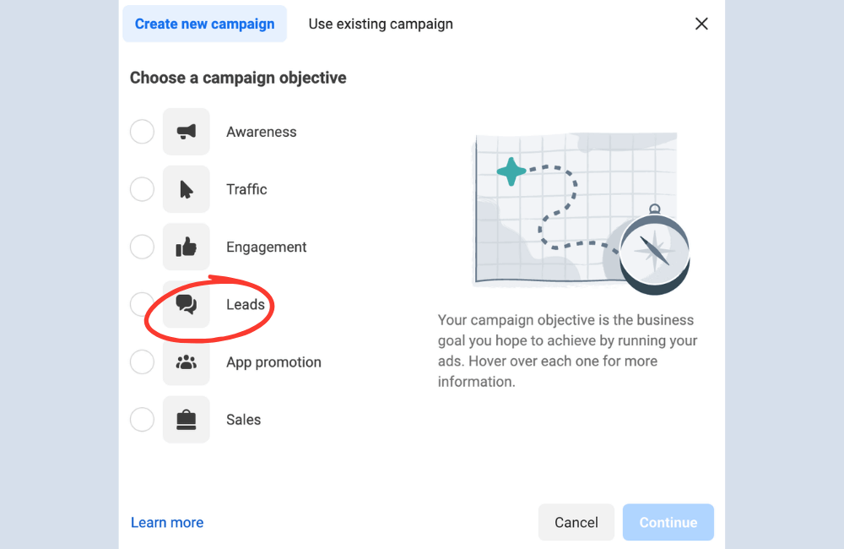Open the Learn more link
The width and height of the screenshot is (844, 549).
click(166, 522)
